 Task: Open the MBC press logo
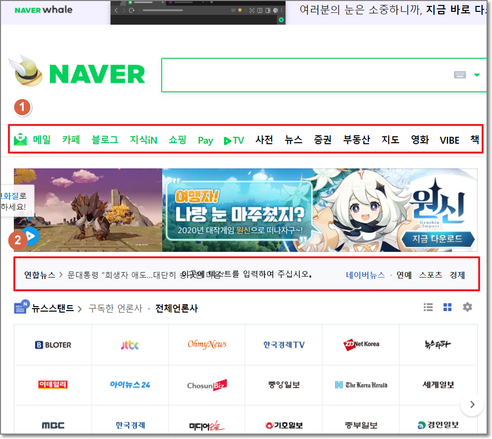click(x=53, y=425)
